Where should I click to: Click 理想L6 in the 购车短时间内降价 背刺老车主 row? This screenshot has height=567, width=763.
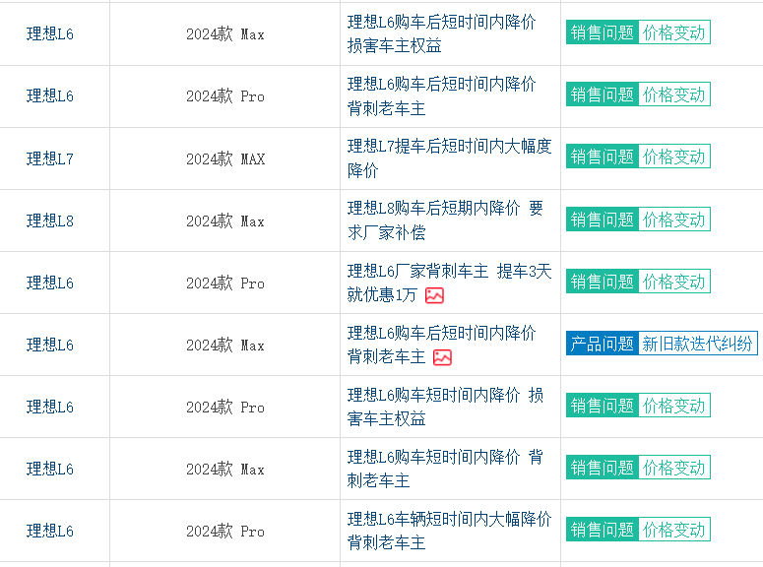coord(49,470)
